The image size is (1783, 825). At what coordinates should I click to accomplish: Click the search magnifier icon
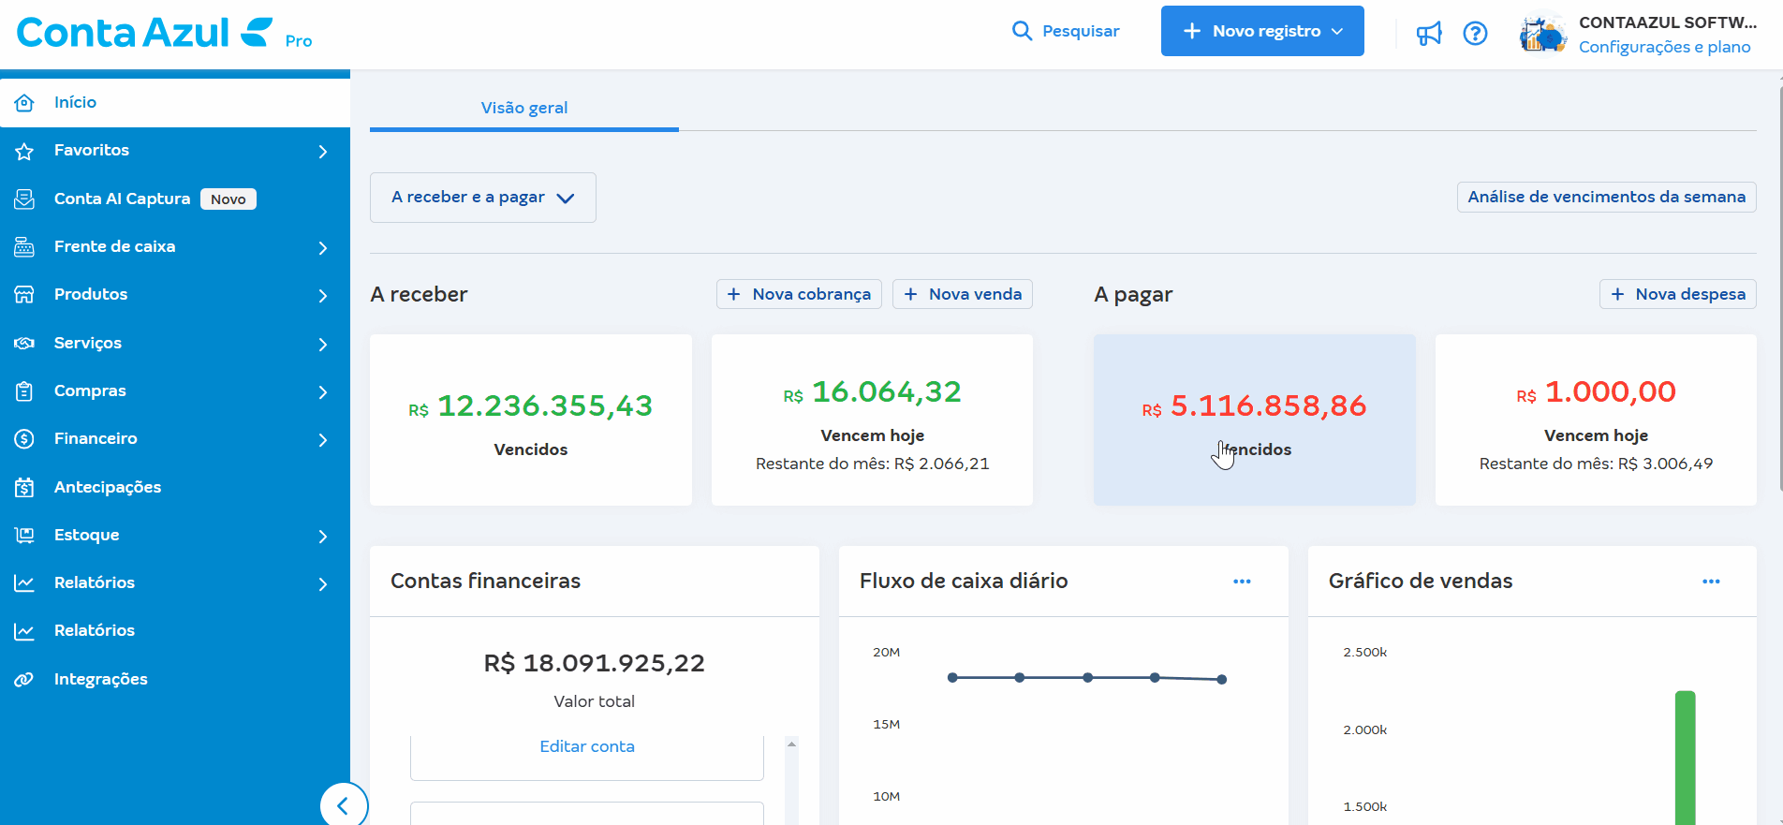click(1022, 31)
